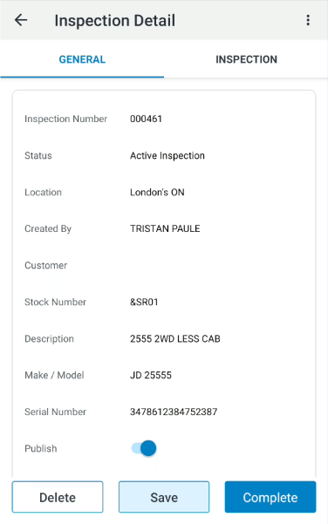328x524 pixels.
Task: Tap the London's ON location value
Action: pos(157,192)
